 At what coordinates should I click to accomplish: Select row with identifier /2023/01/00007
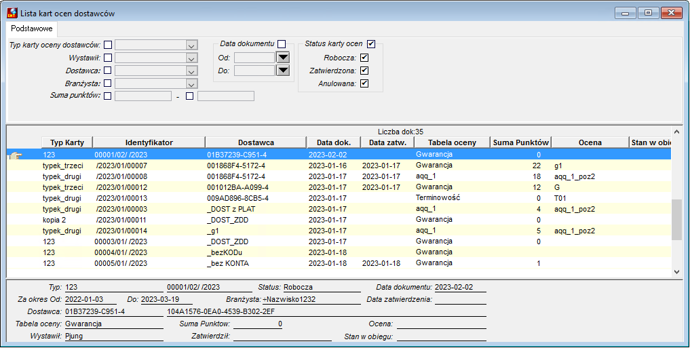339,166
